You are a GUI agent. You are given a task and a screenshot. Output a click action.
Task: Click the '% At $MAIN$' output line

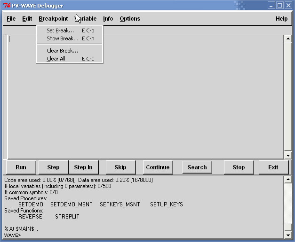pos(21,229)
